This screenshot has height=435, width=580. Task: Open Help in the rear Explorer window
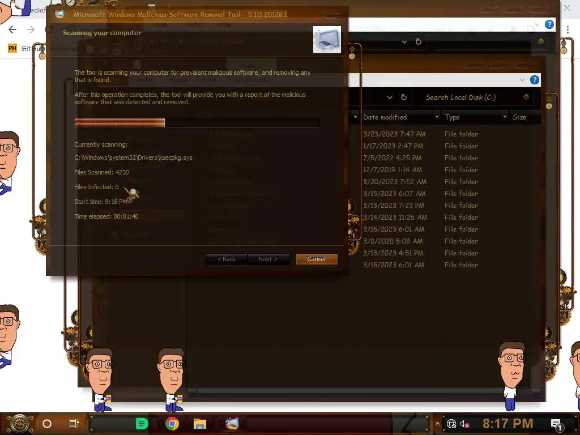tap(549, 25)
